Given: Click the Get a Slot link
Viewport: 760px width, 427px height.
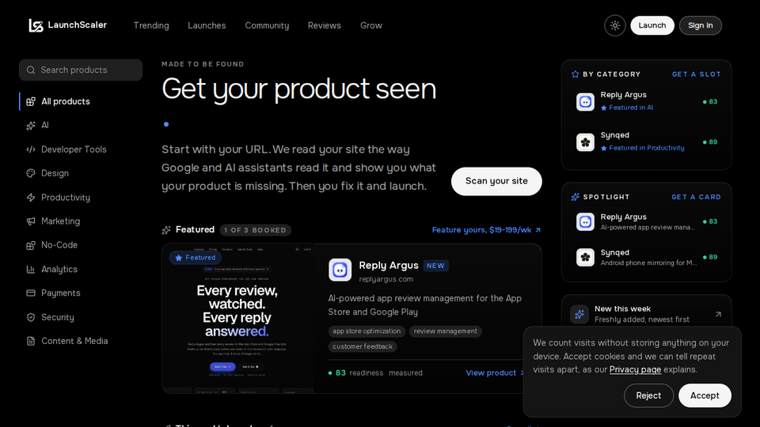Looking at the screenshot, I should click(697, 74).
